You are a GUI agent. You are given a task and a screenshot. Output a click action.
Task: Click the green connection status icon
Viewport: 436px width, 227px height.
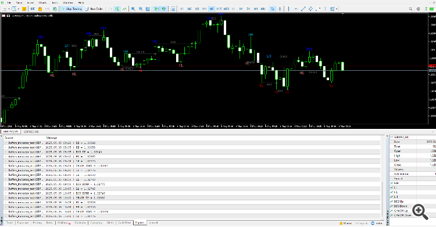tap(426, 9)
